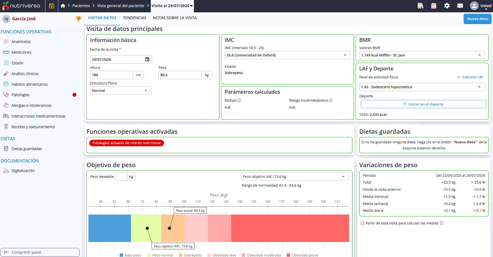Click the save icon in top bar
The width and height of the screenshot is (493, 257).
click(x=52, y=6)
